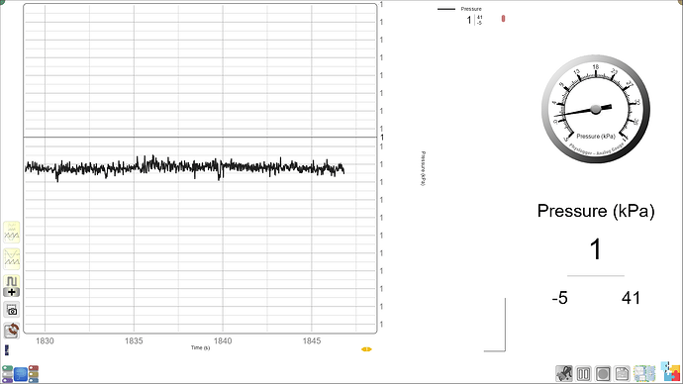683x384 pixels.
Task: Click the large digital reading '1'
Action: click(596, 249)
